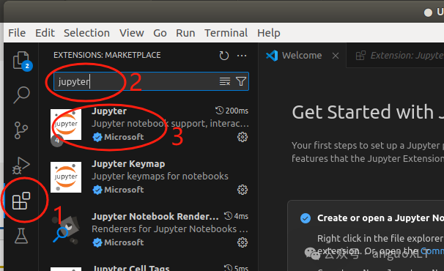Click Microsoft publisher under Jupyter extension
The height and width of the screenshot is (271, 444).
tap(124, 137)
